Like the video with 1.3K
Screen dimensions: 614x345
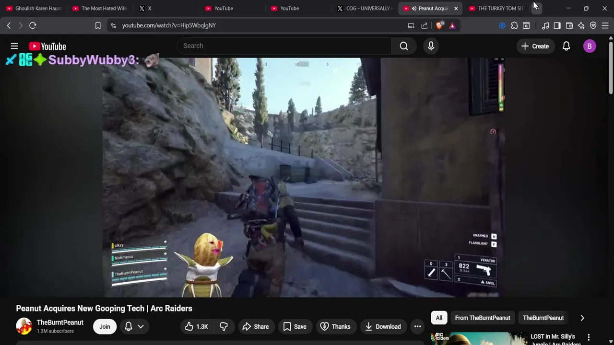coord(196,327)
